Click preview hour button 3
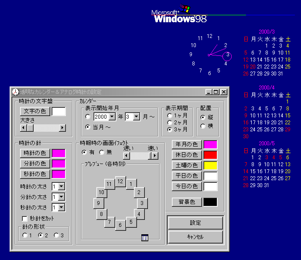 [x=142, y=203]
